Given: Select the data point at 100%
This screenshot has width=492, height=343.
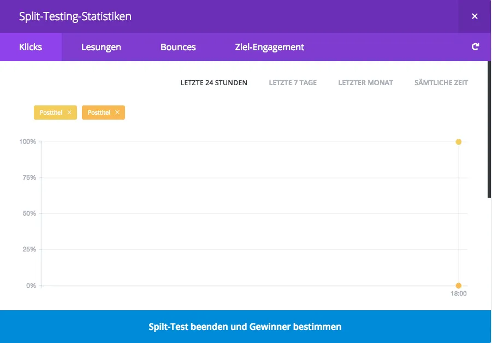Looking at the screenshot, I should (459, 141).
